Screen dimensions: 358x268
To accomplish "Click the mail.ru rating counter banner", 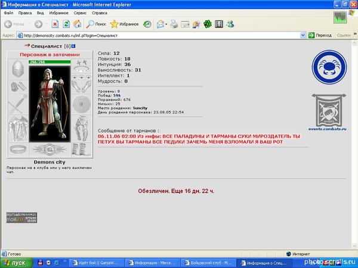I will click(x=21, y=217).
